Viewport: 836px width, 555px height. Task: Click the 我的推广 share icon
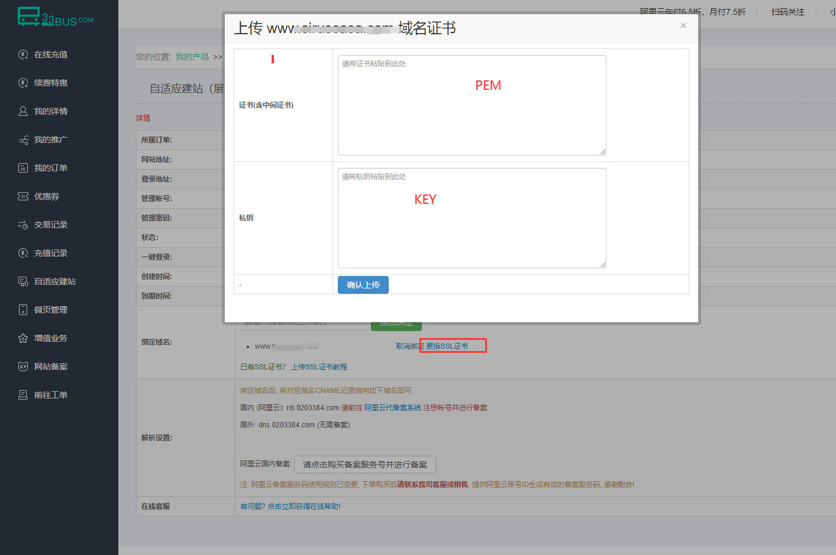23,140
